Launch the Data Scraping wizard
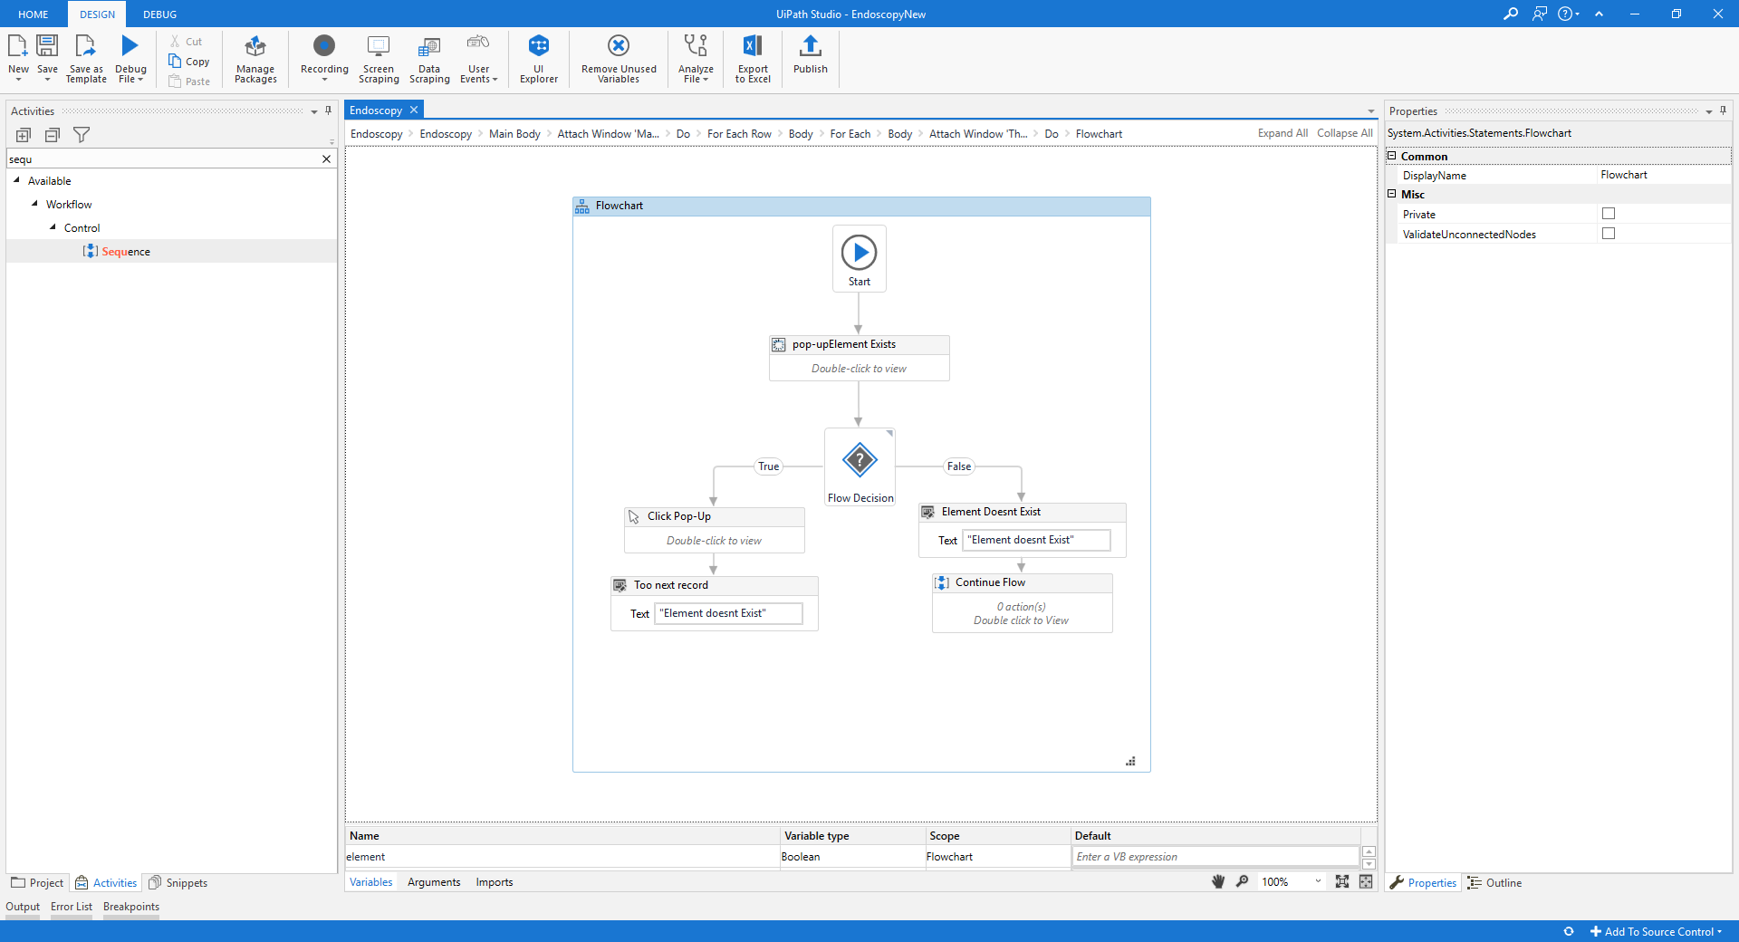 (428, 57)
